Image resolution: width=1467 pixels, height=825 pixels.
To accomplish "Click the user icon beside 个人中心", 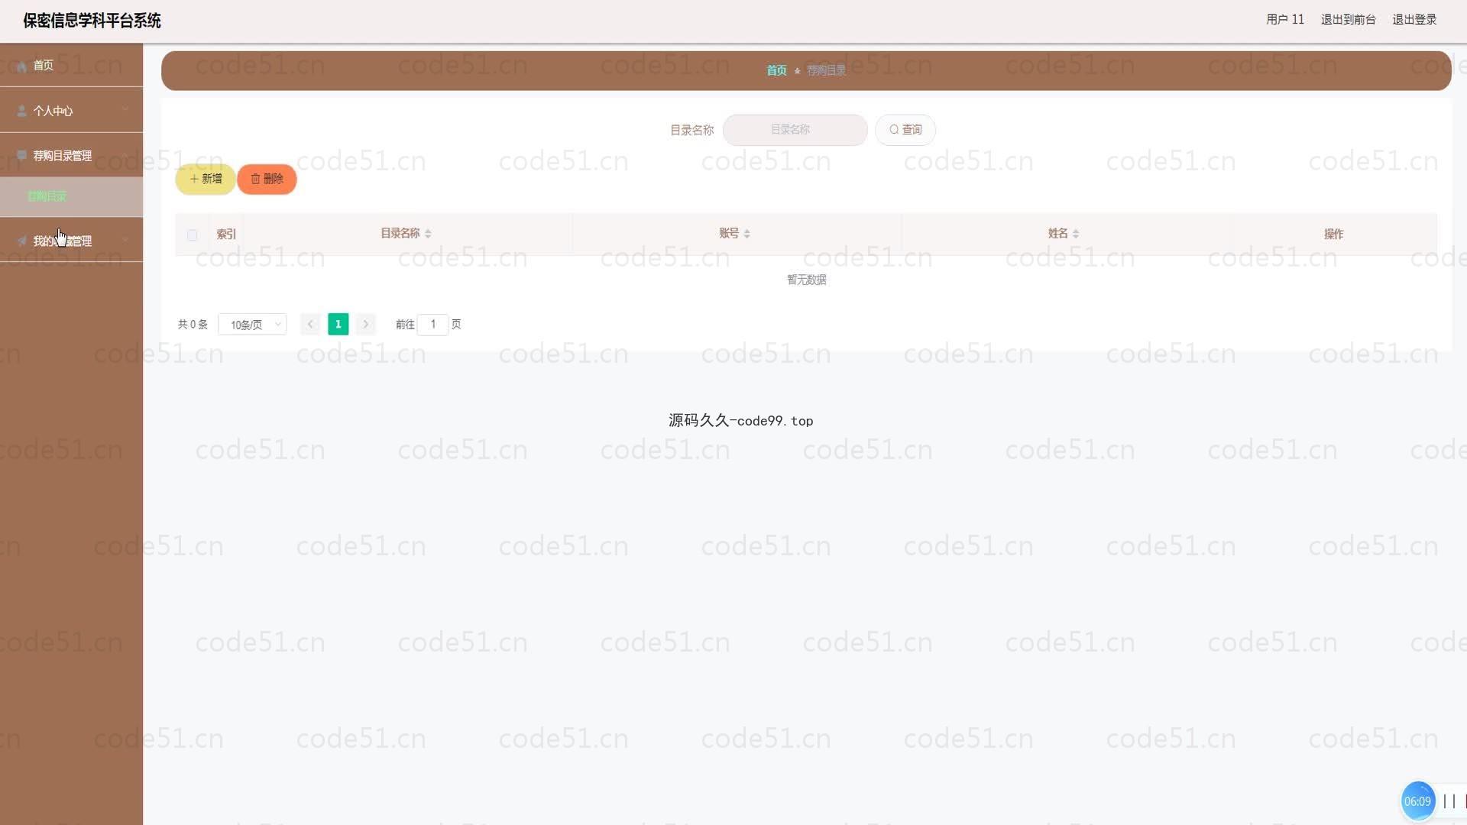I will (x=21, y=111).
